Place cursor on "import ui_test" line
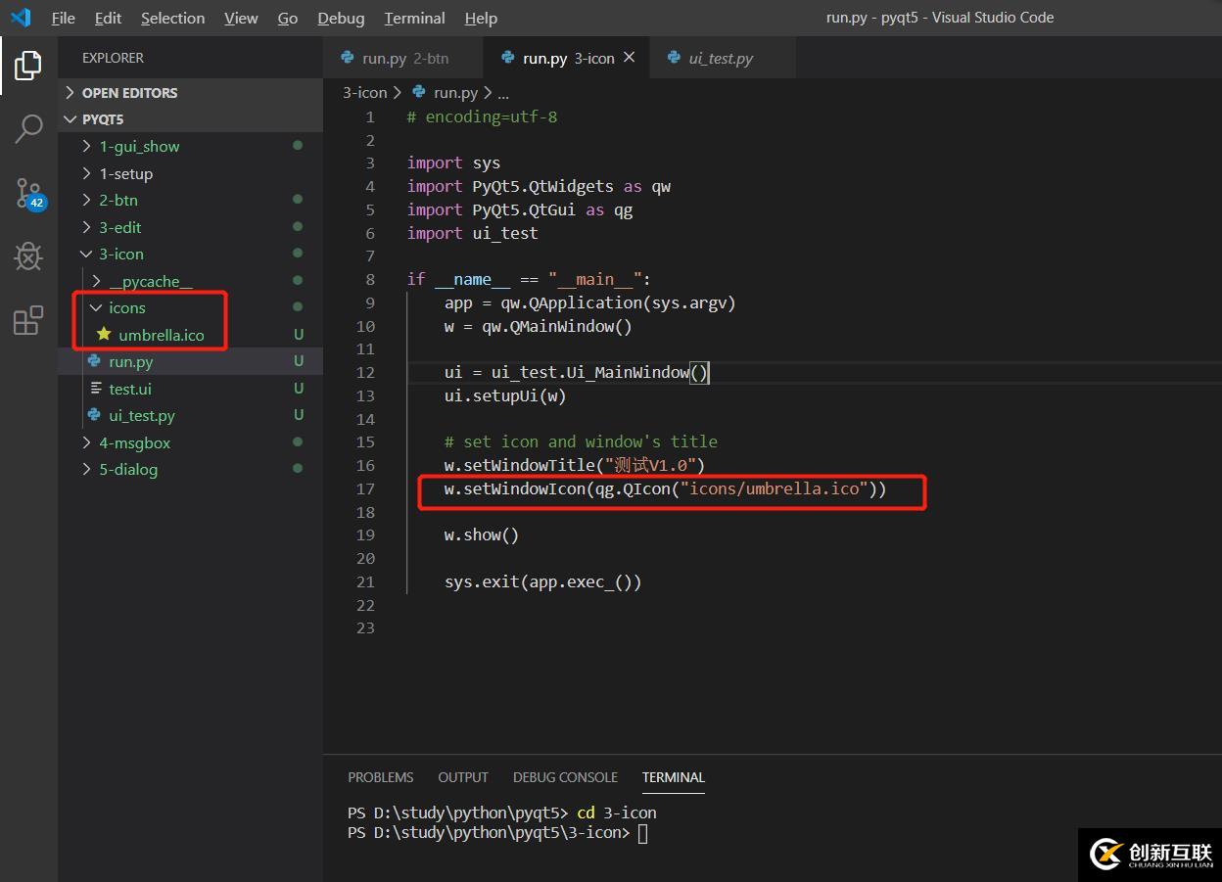 pos(473,233)
